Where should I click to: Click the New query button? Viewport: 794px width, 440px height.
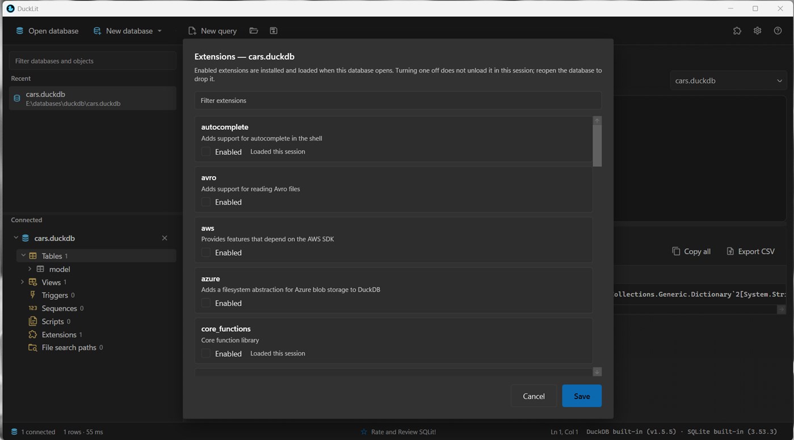[212, 31]
